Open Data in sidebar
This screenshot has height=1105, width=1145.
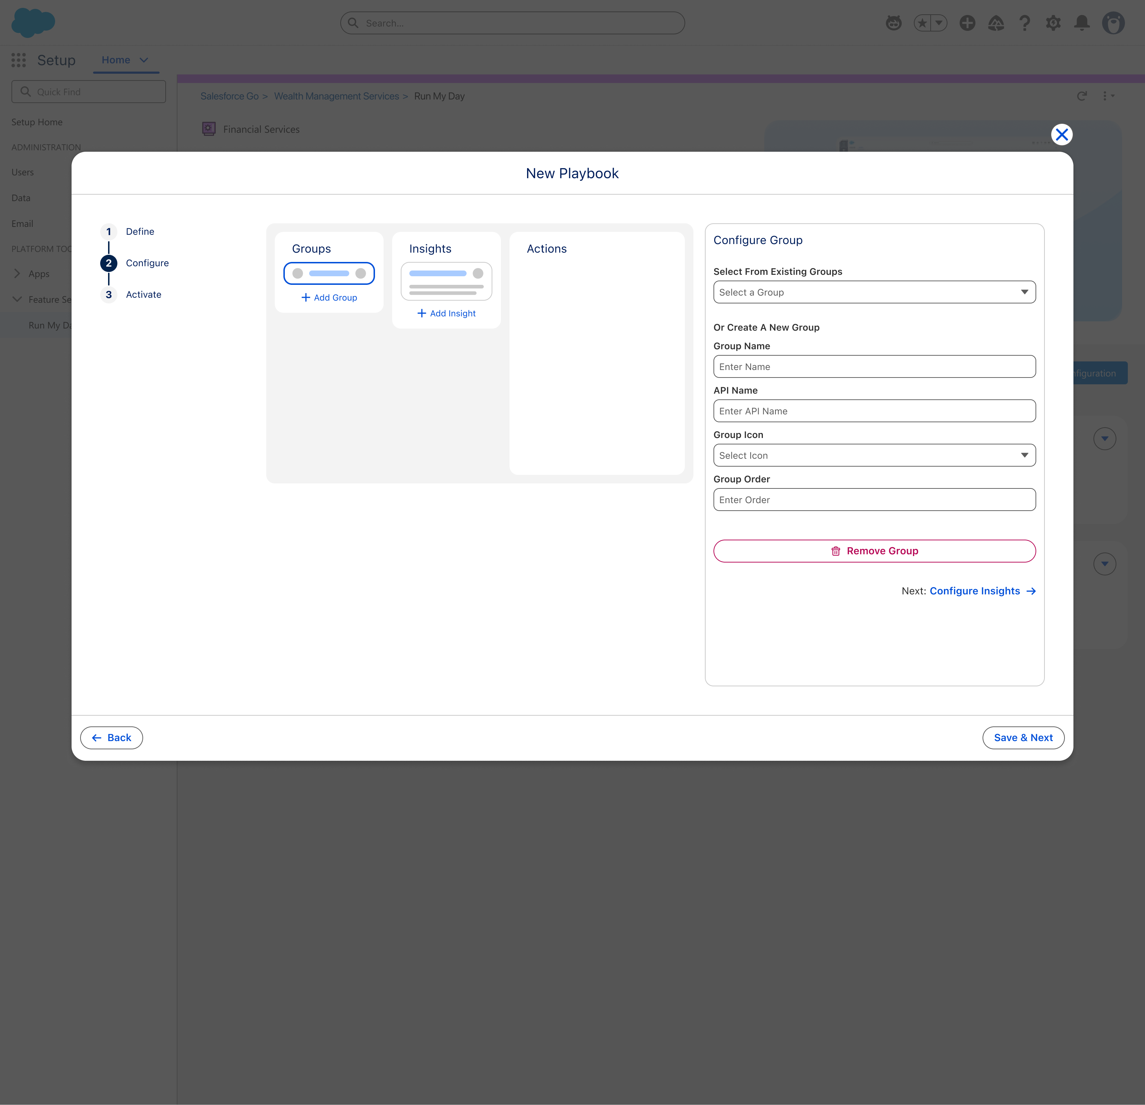21,198
